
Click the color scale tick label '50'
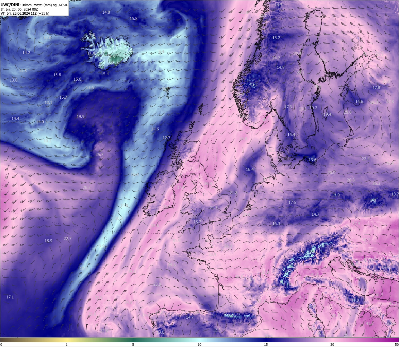397,345
